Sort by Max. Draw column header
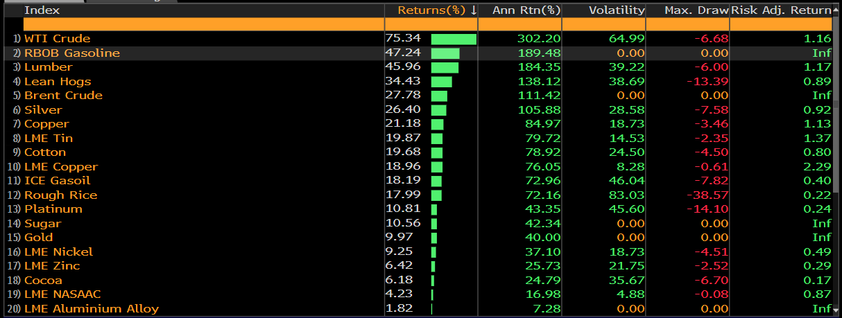The width and height of the screenshot is (842, 318). tap(696, 10)
